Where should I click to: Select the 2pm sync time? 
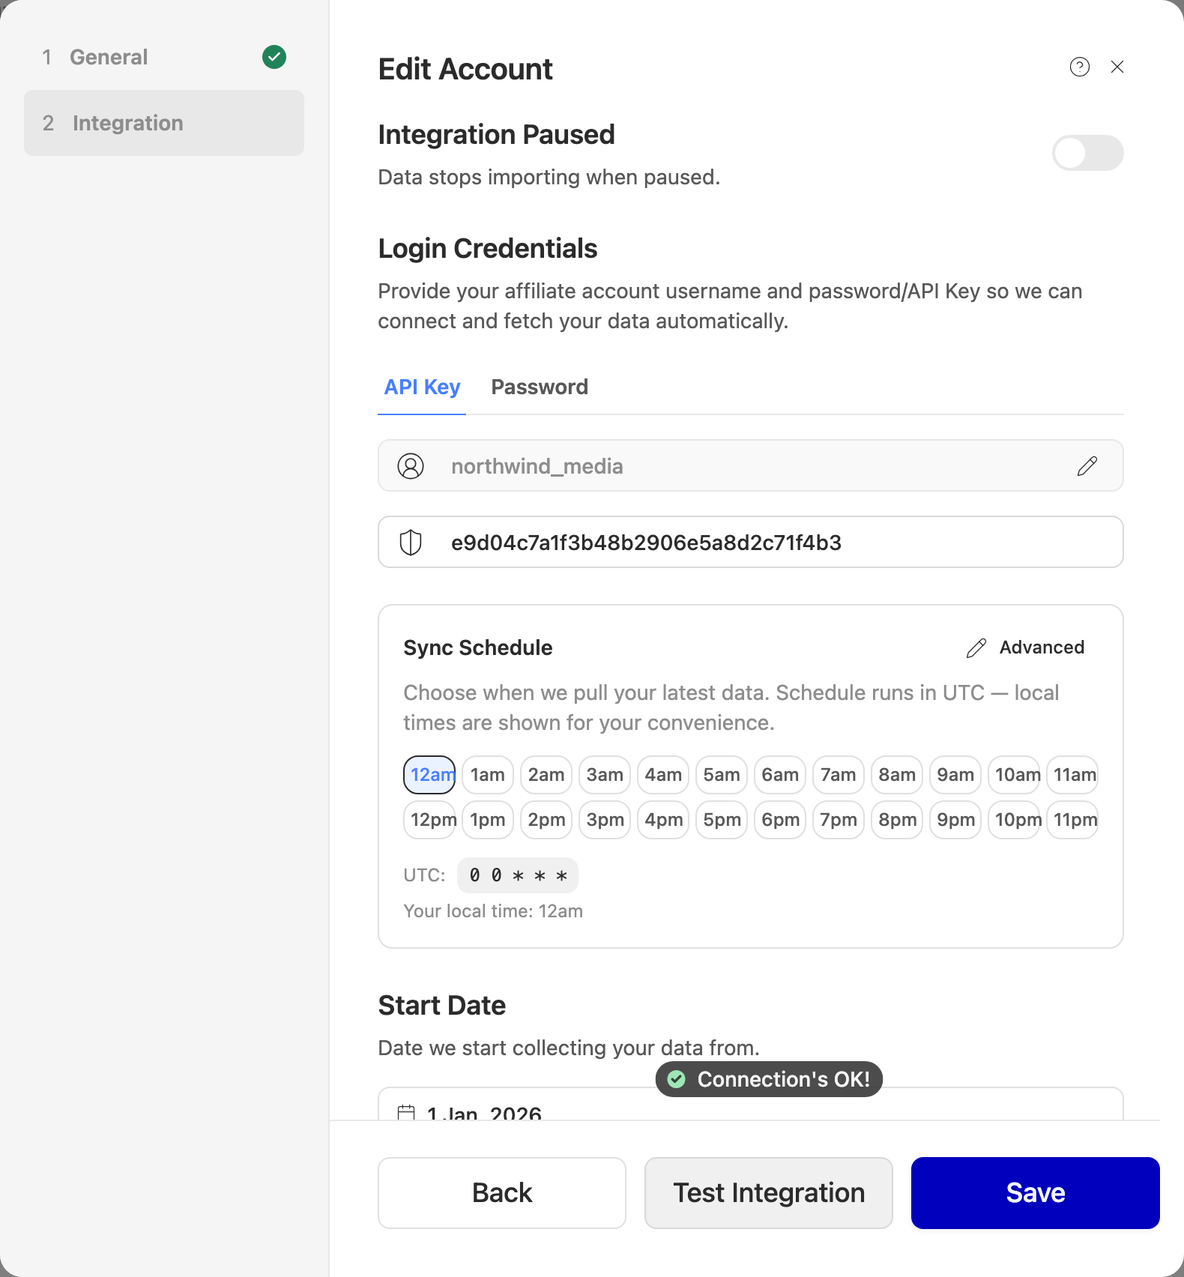(x=546, y=820)
